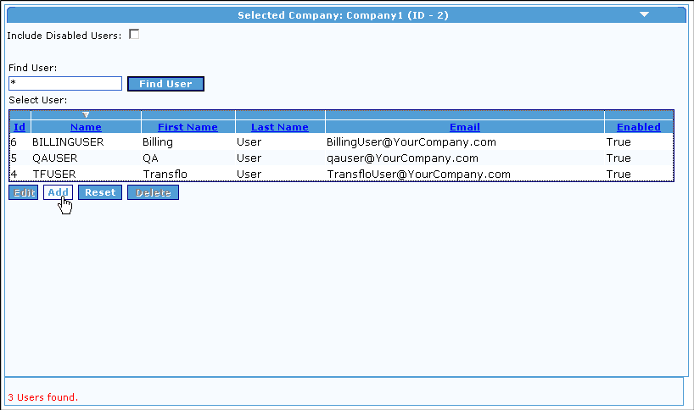Screen dimensions: 694x410
Task: Click Enabled True for BILLINGUSER row
Action: [618, 142]
